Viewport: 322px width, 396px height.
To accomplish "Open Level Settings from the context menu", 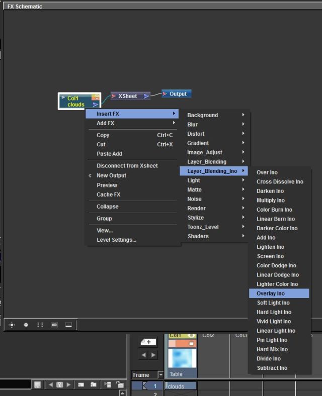I will pos(116,240).
